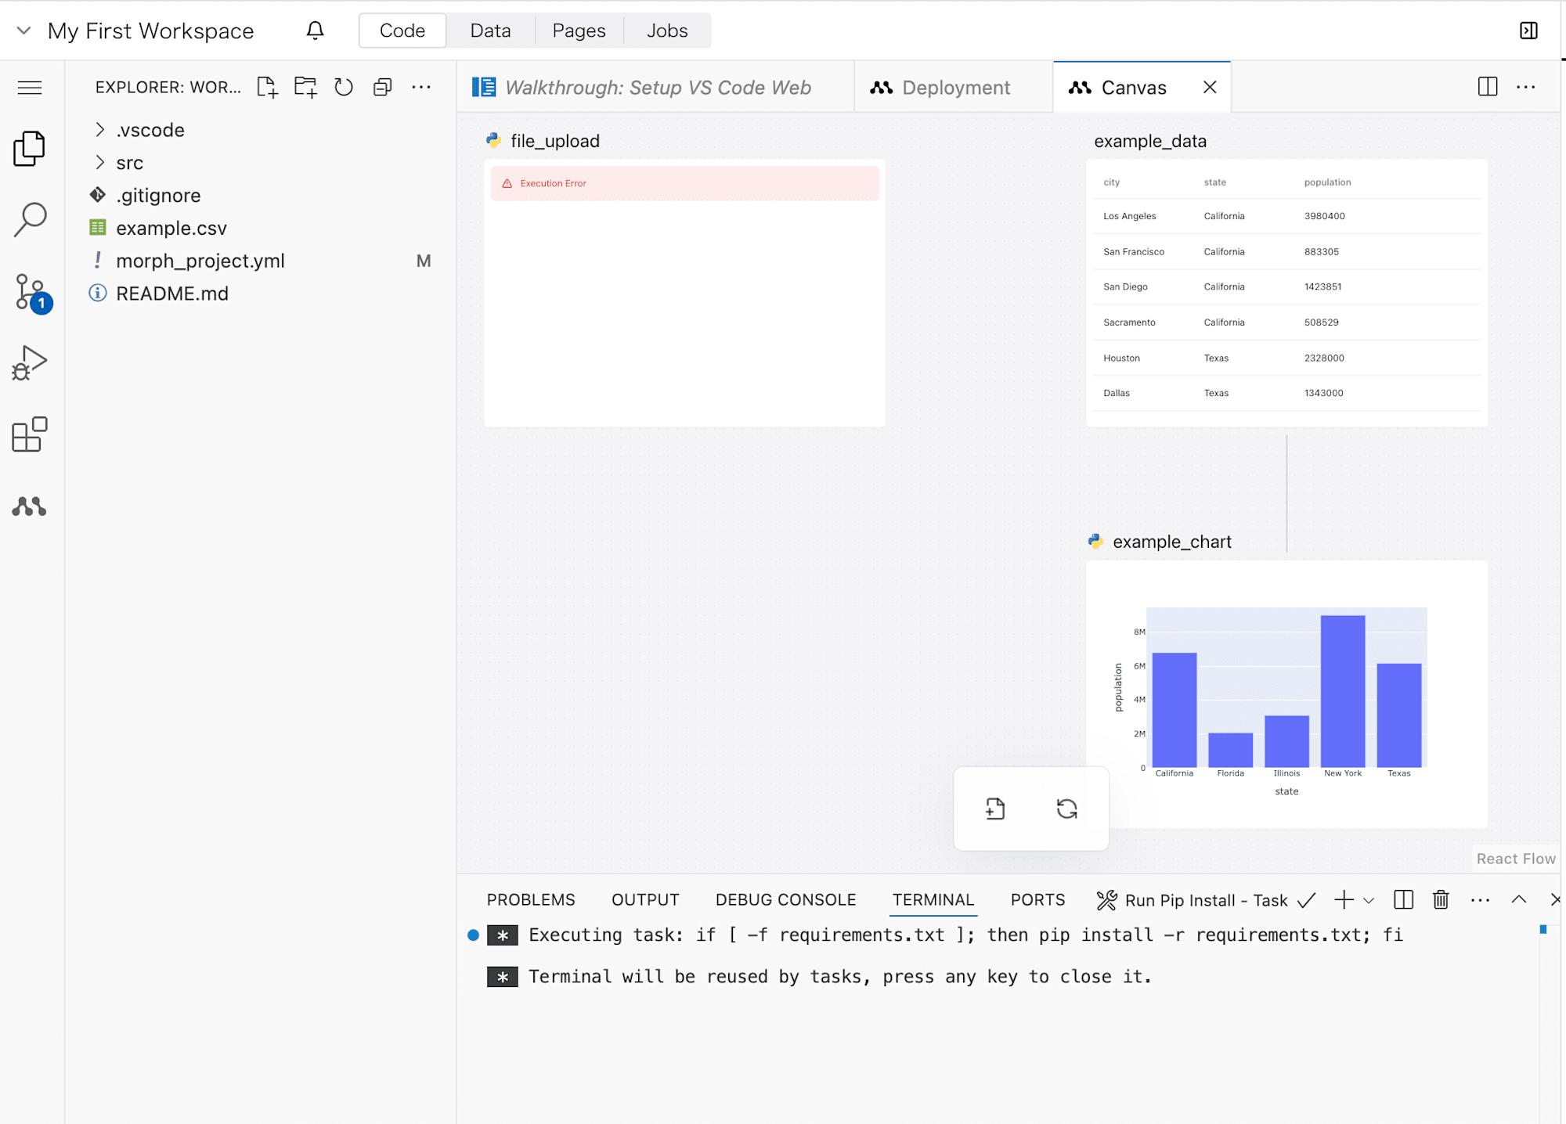Viewport: 1566px width, 1124px height.
Task: Click the notifications bell icon
Action: (315, 31)
